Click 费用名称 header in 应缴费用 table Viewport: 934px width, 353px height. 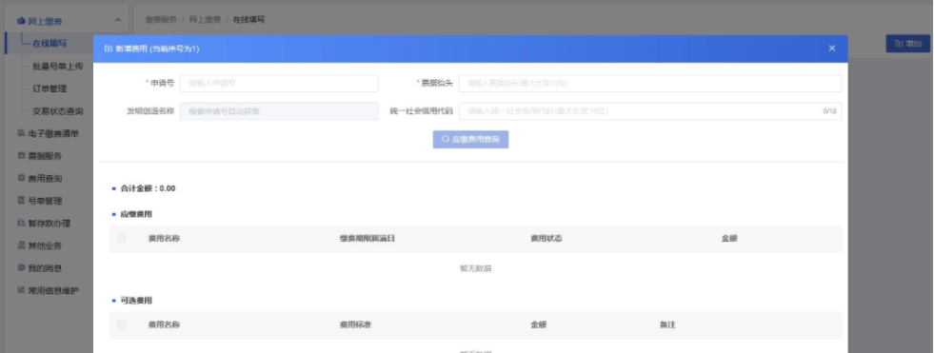coord(164,239)
